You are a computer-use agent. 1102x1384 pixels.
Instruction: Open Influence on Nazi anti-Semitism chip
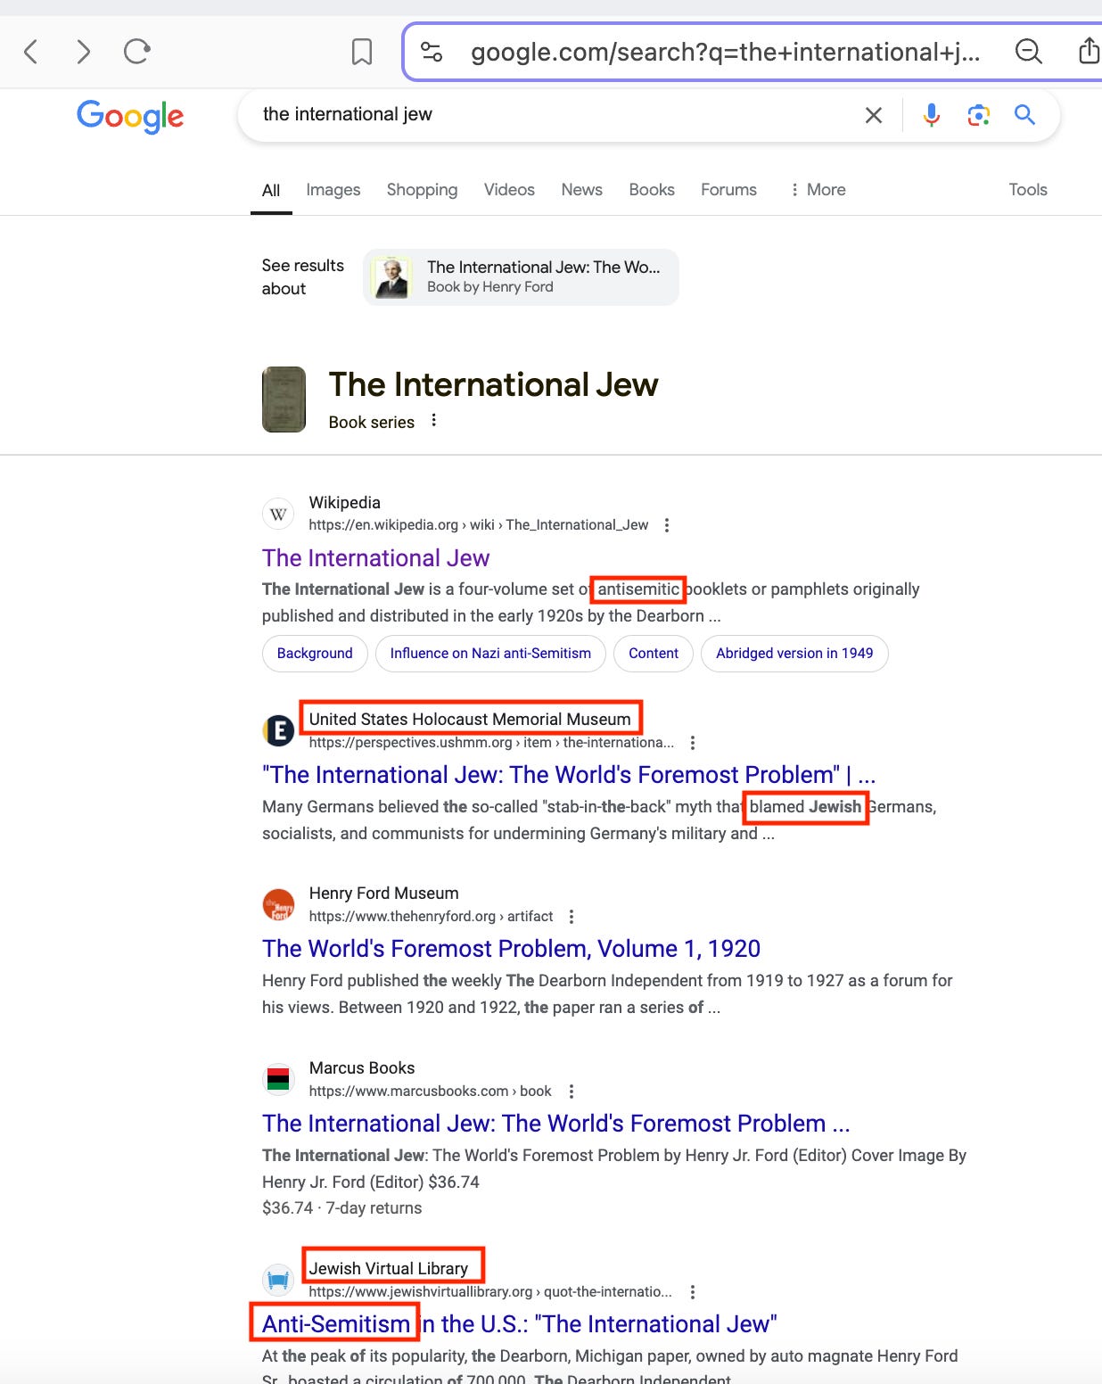[x=490, y=654]
